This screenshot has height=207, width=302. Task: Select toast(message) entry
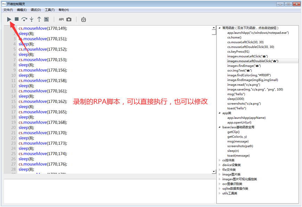tap(238, 155)
